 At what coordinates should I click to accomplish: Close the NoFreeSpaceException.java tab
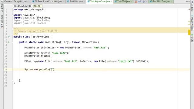click(x=64, y=2)
